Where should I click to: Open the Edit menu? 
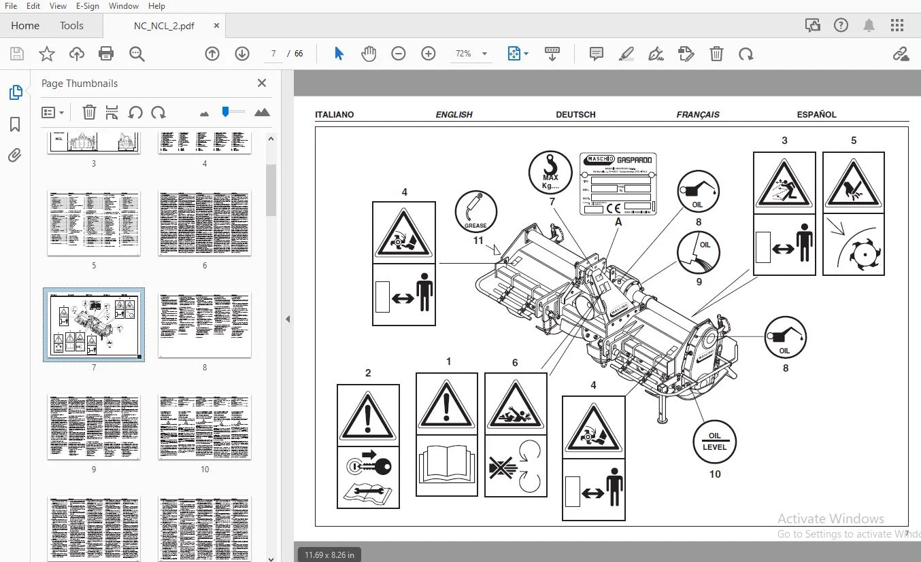33,6
